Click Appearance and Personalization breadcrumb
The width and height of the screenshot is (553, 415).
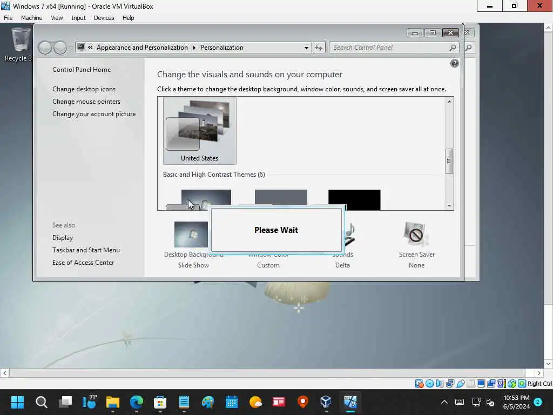(x=142, y=48)
